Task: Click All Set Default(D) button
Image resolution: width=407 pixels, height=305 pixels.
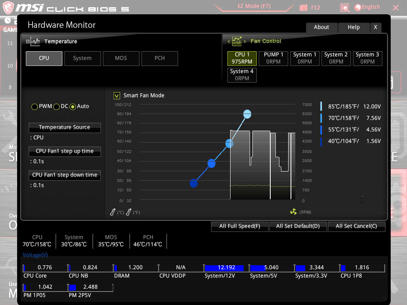Action: pyautogui.click(x=298, y=226)
